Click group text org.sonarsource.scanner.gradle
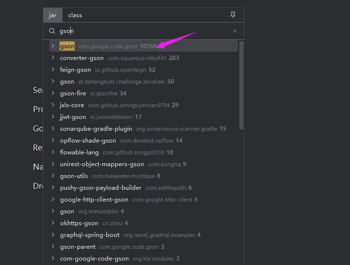Image resolution: width=350 pixels, height=265 pixels. pyautogui.click(x=176, y=129)
